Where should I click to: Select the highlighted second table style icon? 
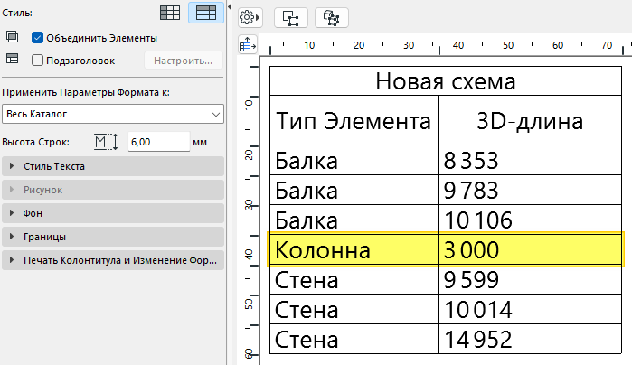coord(206,13)
